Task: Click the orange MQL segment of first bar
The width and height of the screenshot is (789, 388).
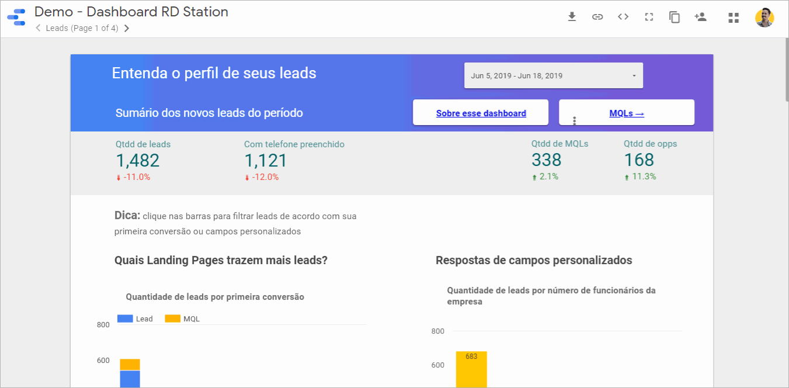Action: (130, 365)
